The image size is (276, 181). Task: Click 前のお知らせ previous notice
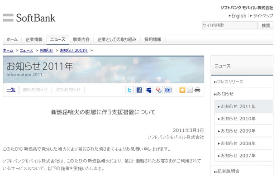click(35, 90)
